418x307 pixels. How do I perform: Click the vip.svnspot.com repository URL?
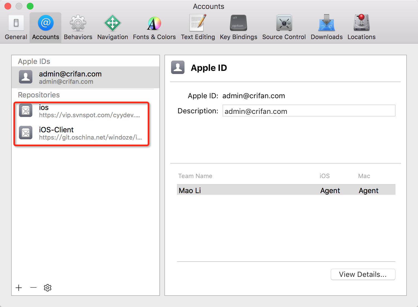click(x=89, y=115)
